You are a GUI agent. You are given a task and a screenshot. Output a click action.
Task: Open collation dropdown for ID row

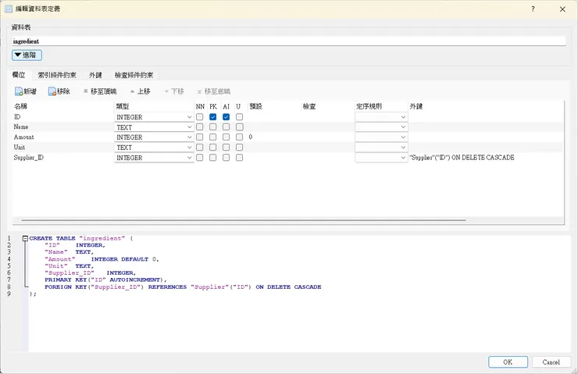381,117
